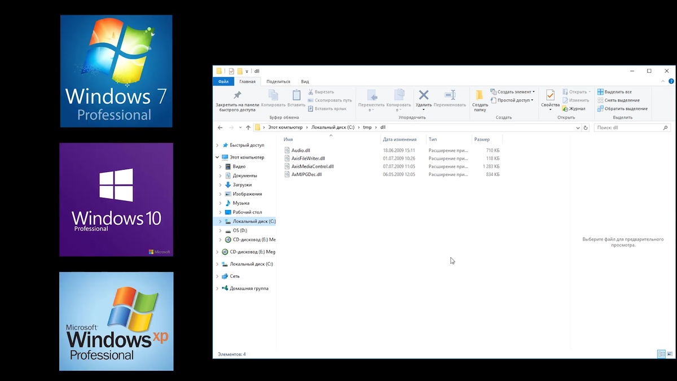This screenshot has height=381, width=677.
Task: Click the forward navigation arrow
Action: click(x=231, y=128)
